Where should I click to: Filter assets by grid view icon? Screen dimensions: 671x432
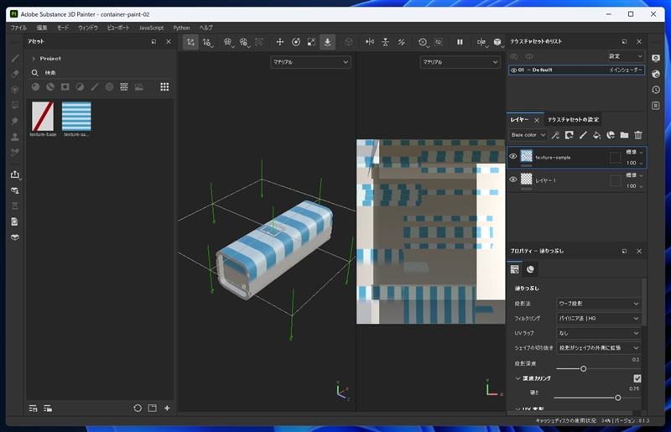click(164, 87)
